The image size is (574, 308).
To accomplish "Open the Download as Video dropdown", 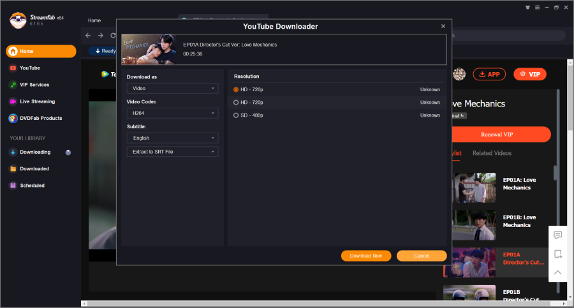I will 172,88.
